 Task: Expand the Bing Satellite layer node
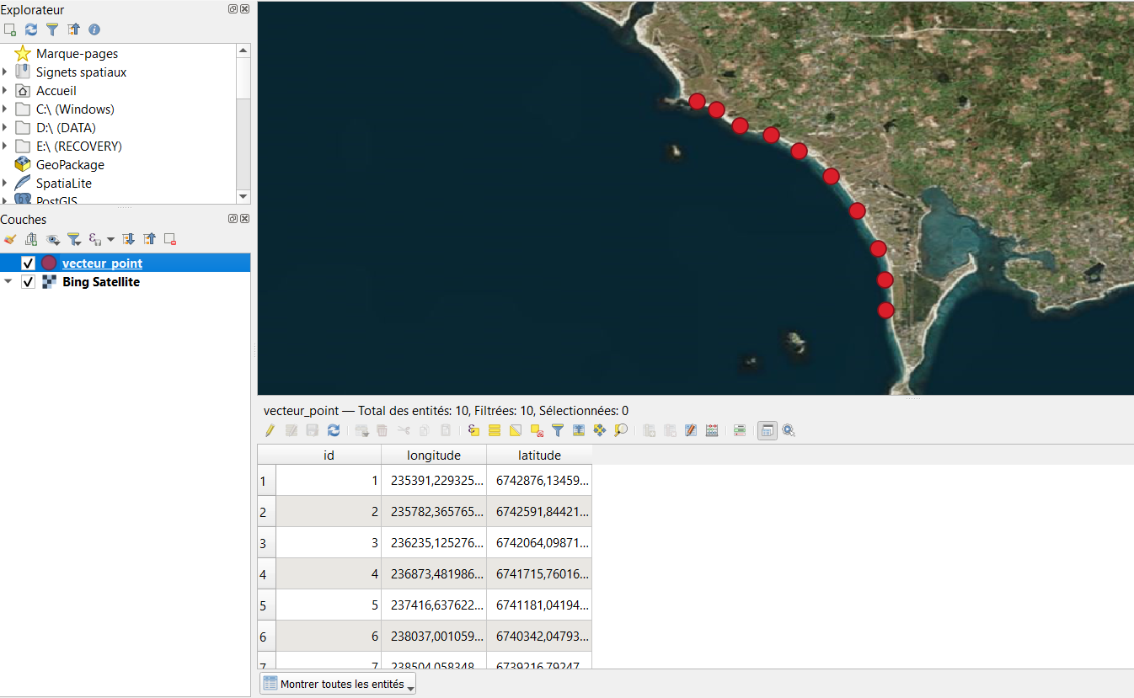[x=8, y=282]
